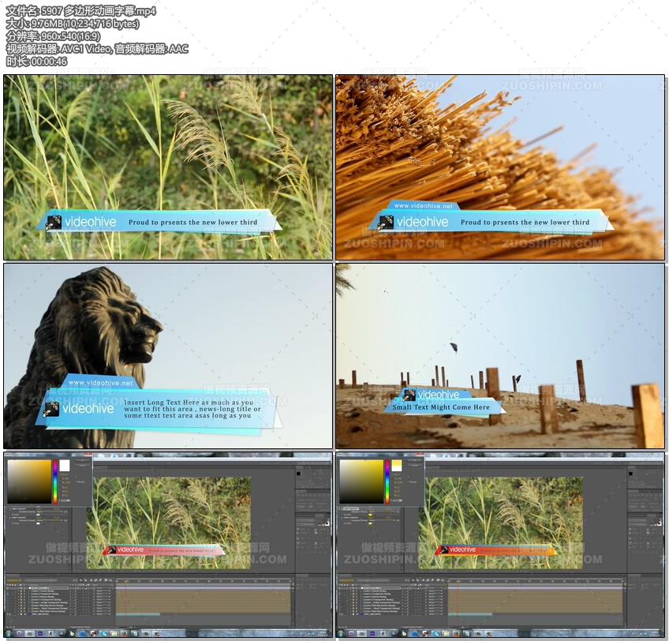Click the videohive logo icon in the straw thatch frame
Image resolution: width=669 pixels, height=641 pixels.
coord(386,223)
